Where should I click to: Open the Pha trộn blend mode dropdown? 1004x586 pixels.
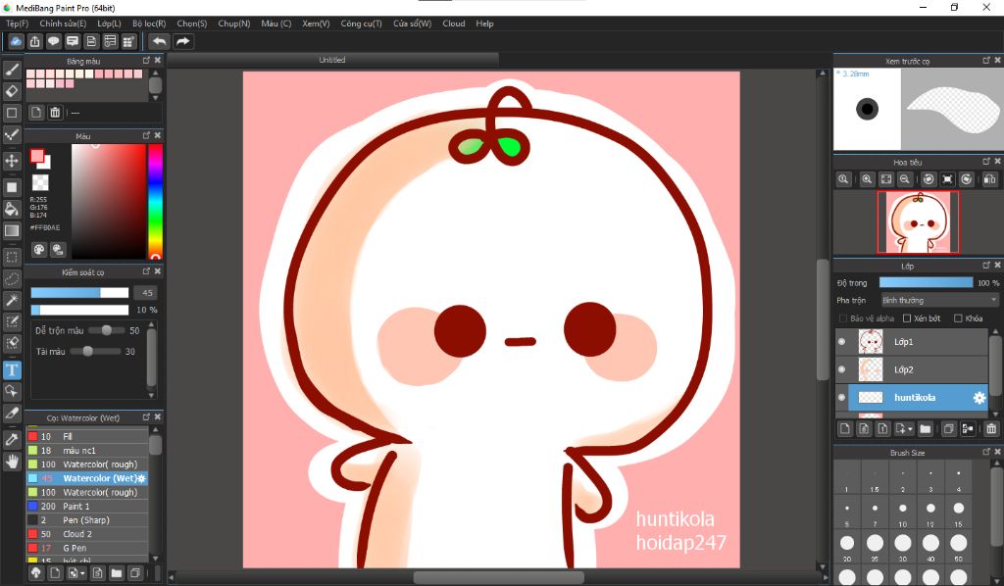click(x=939, y=300)
